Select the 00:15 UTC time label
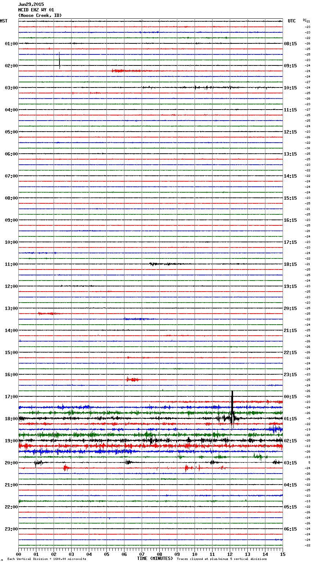 coord(290,397)
